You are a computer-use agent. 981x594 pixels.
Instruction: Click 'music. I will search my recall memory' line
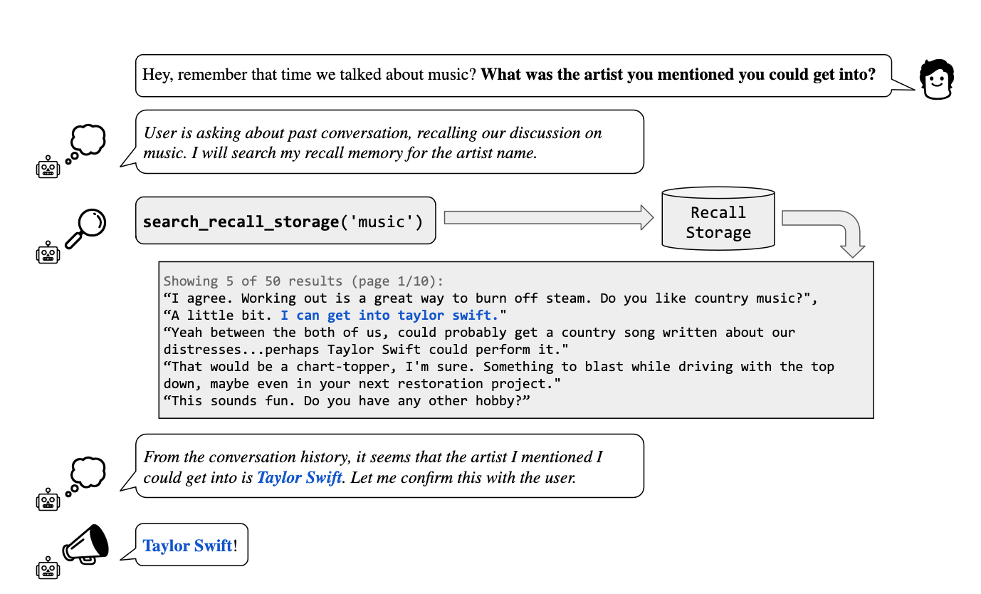[x=340, y=152]
